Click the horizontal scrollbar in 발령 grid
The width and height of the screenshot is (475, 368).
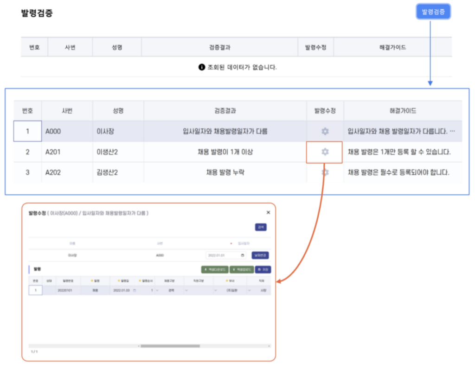point(170,346)
